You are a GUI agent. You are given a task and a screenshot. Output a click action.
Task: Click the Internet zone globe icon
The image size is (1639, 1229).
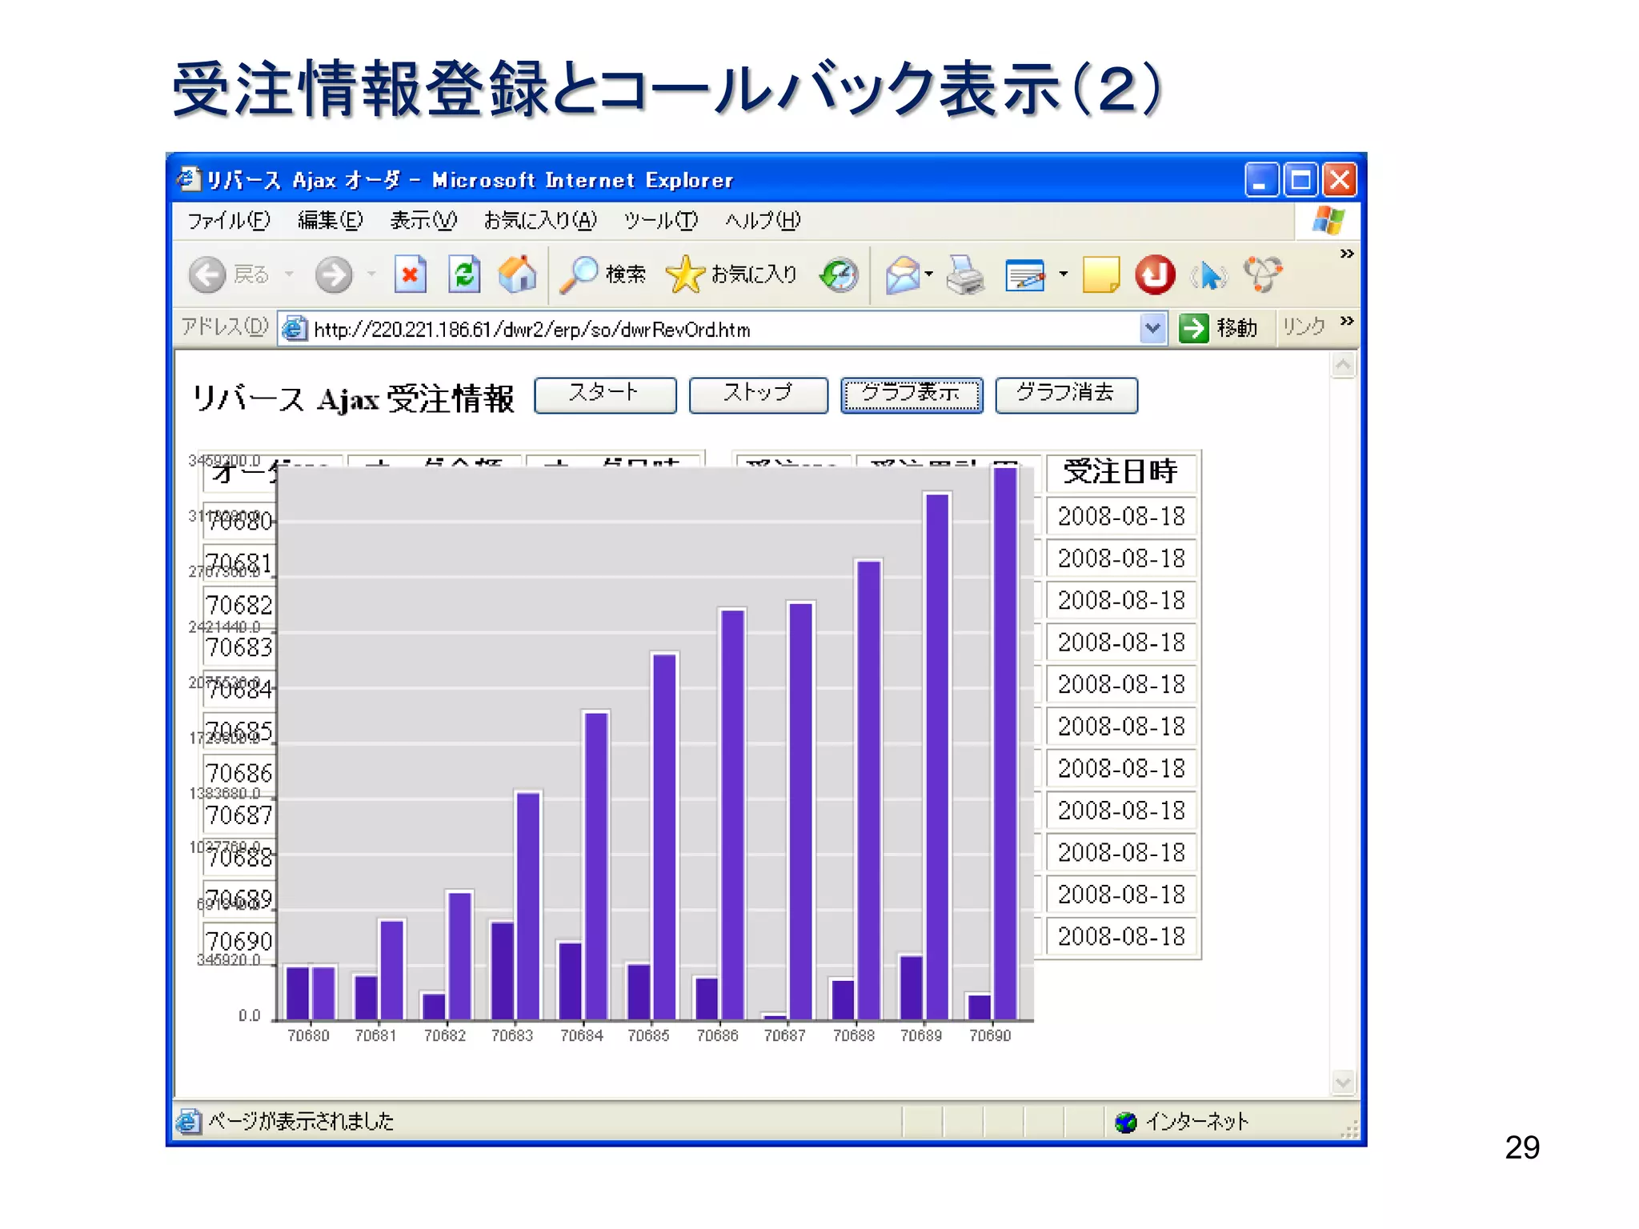1126,1123
